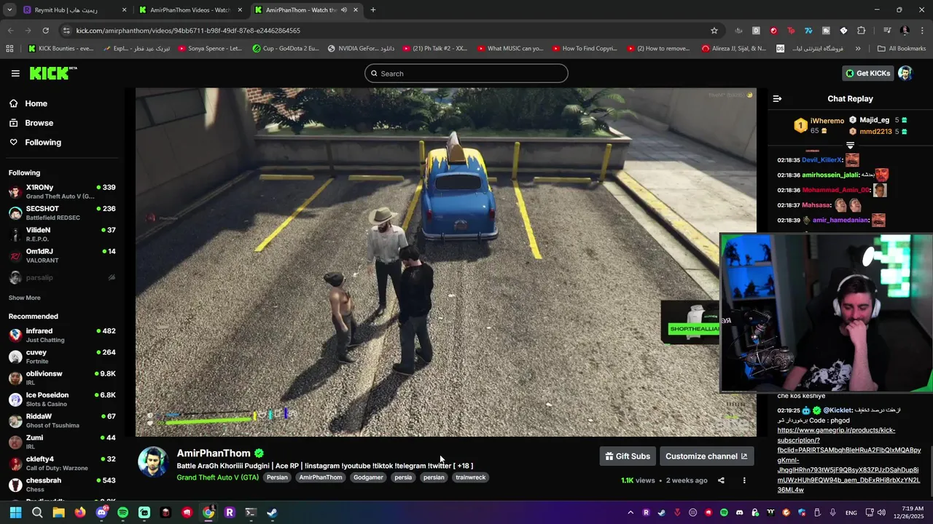Mute the currently playing AmirPhanThom tab

coord(343,10)
